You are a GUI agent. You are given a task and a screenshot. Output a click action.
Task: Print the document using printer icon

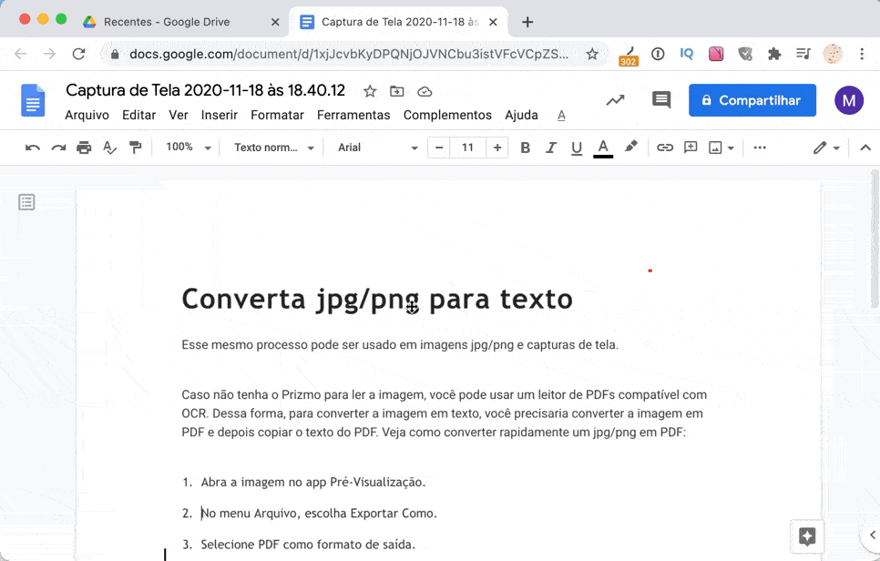[x=84, y=148]
